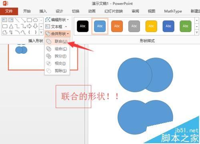
Task: Apply the yellow Abc shape style
Action: pos(151,26)
